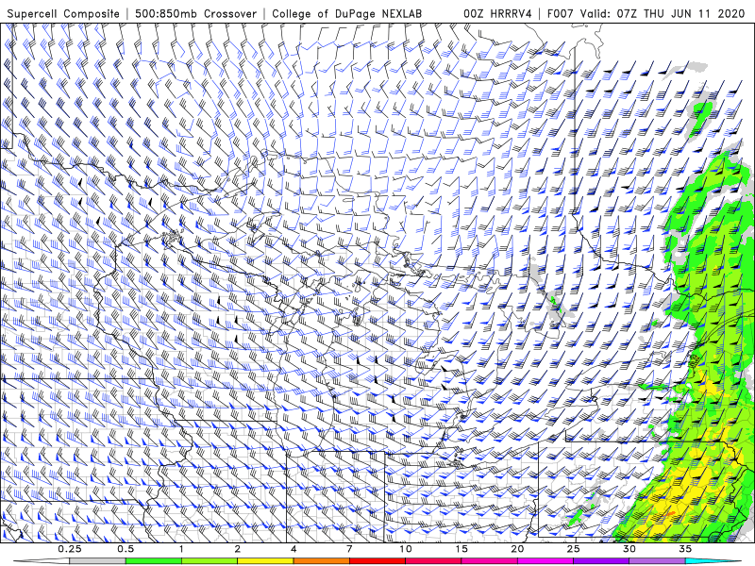Pick the orange swatch between 4 and 7
Screen dimensions: 755x566
coord(321,561)
